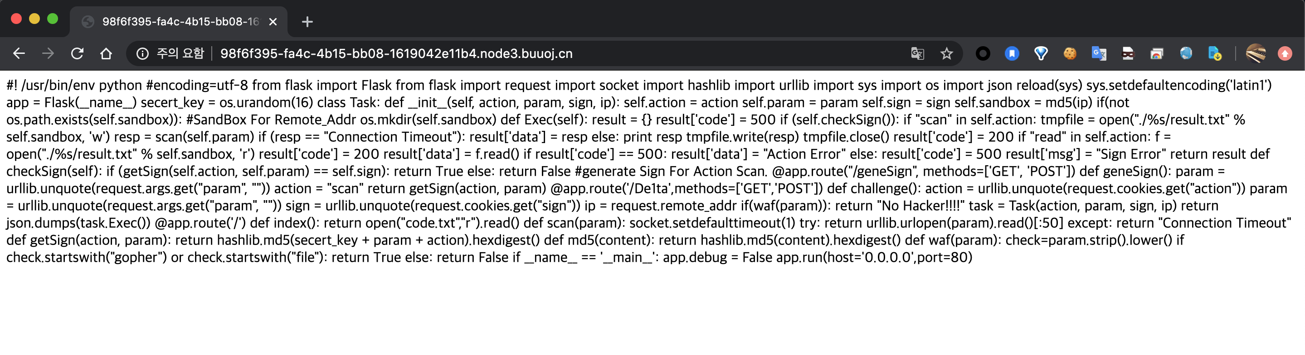The height and width of the screenshot is (355, 1305).
Task: Open the black circle extension
Action: tap(983, 53)
